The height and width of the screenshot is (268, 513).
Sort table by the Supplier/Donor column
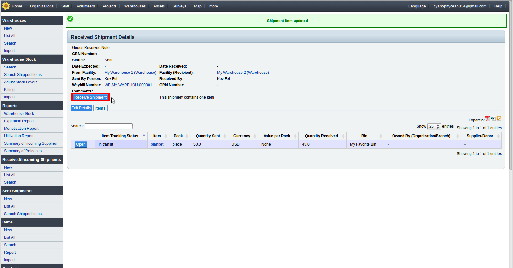[480, 136]
